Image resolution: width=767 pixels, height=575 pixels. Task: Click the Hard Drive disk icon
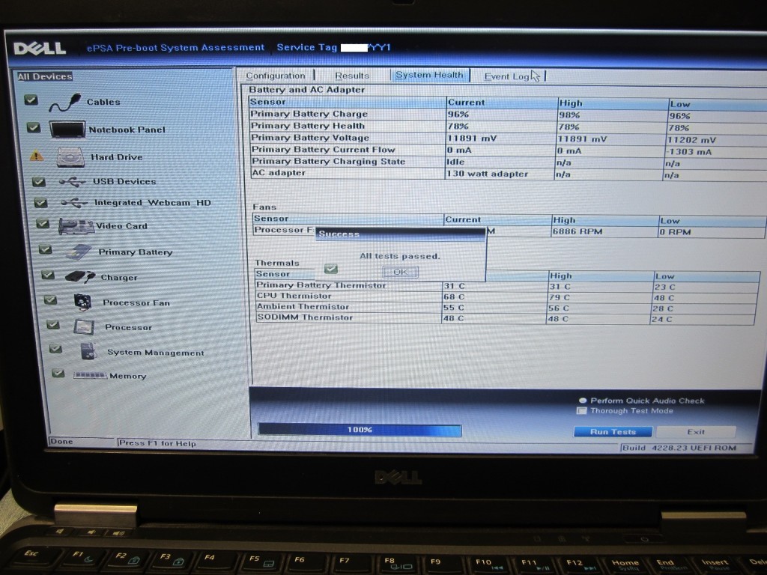71,157
